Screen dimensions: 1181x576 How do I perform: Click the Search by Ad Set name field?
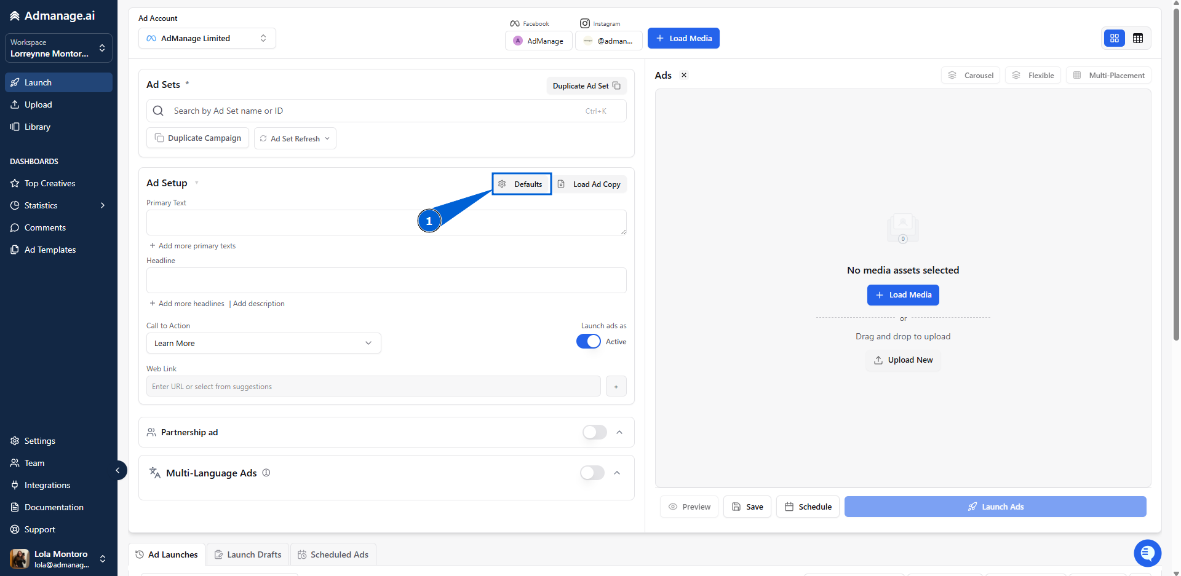(x=386, y=111)
